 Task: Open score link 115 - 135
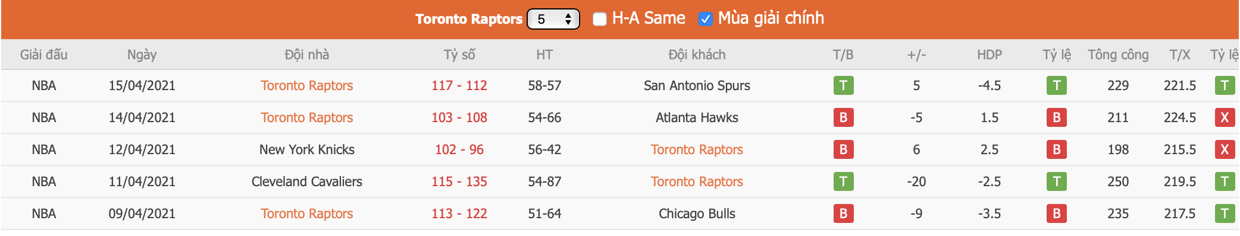click(459, 181)
